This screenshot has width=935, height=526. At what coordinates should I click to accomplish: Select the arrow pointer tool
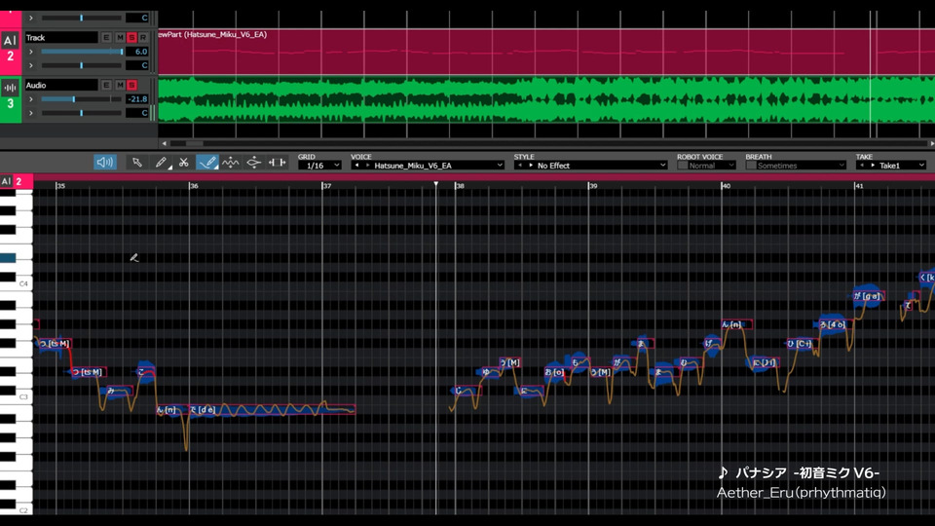(x=137, y=163)
